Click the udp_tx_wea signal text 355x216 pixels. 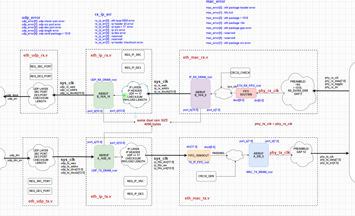(69, 163)
